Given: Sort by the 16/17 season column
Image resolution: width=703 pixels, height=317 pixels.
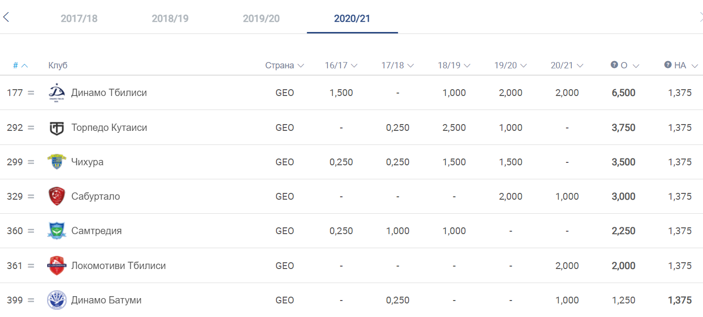Looking at the screenshot, I should pyautogui.click(x=341, y=65).
